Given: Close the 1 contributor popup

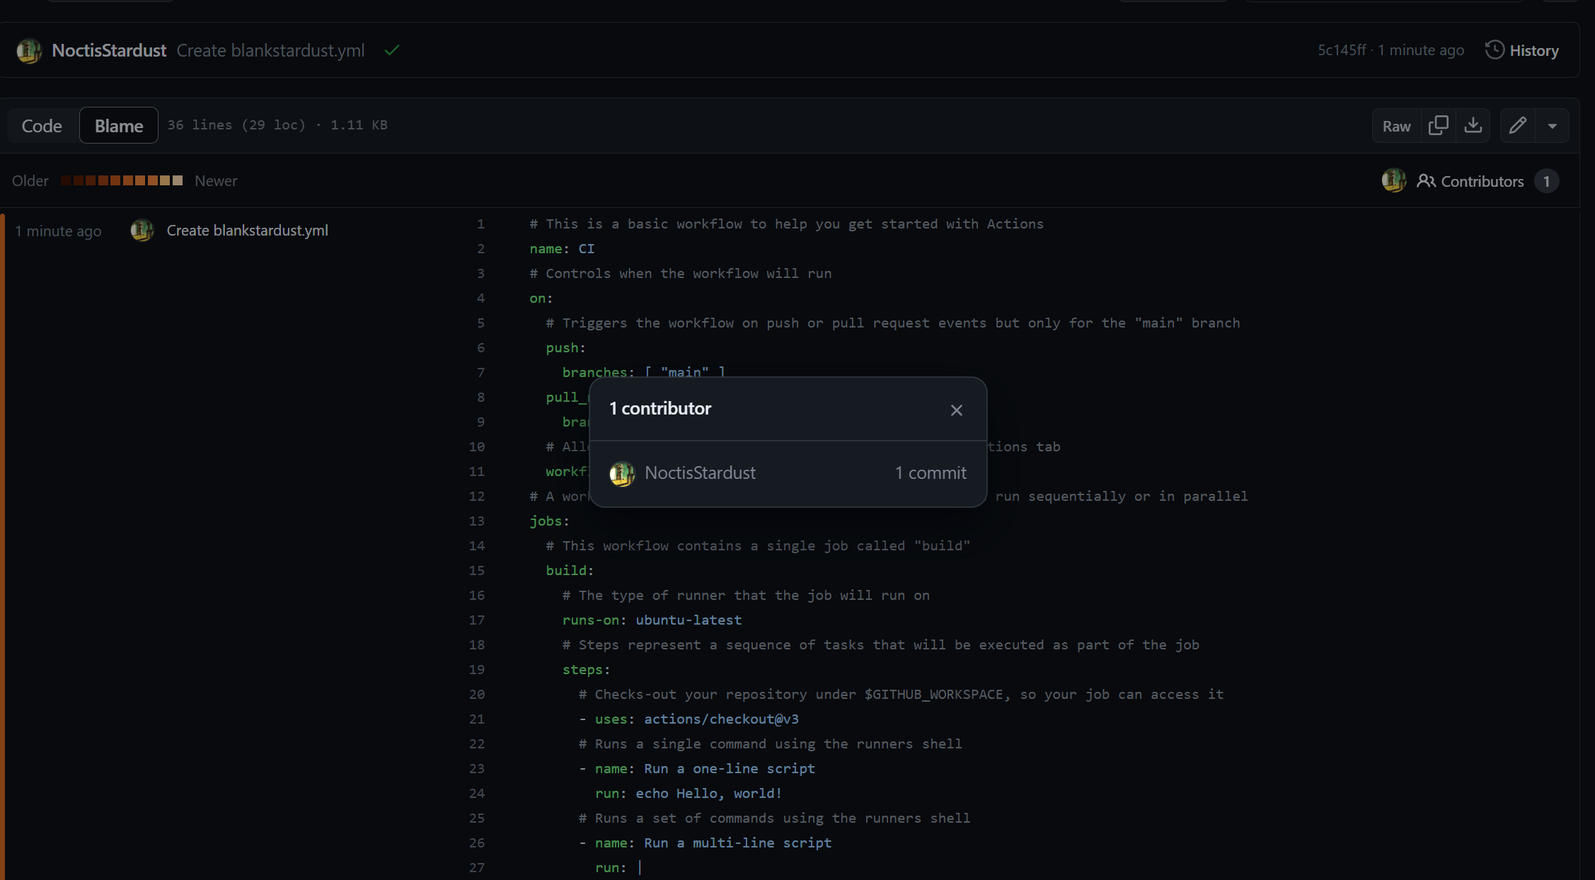Looking at the screenshot, I should pos(956,410).
